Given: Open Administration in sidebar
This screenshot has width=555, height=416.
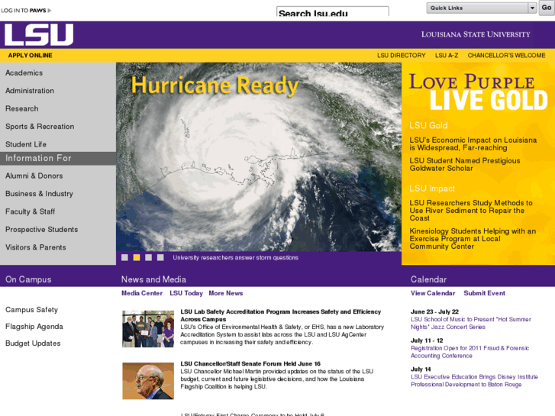Looking at the screenshot, I should (30, 91).
